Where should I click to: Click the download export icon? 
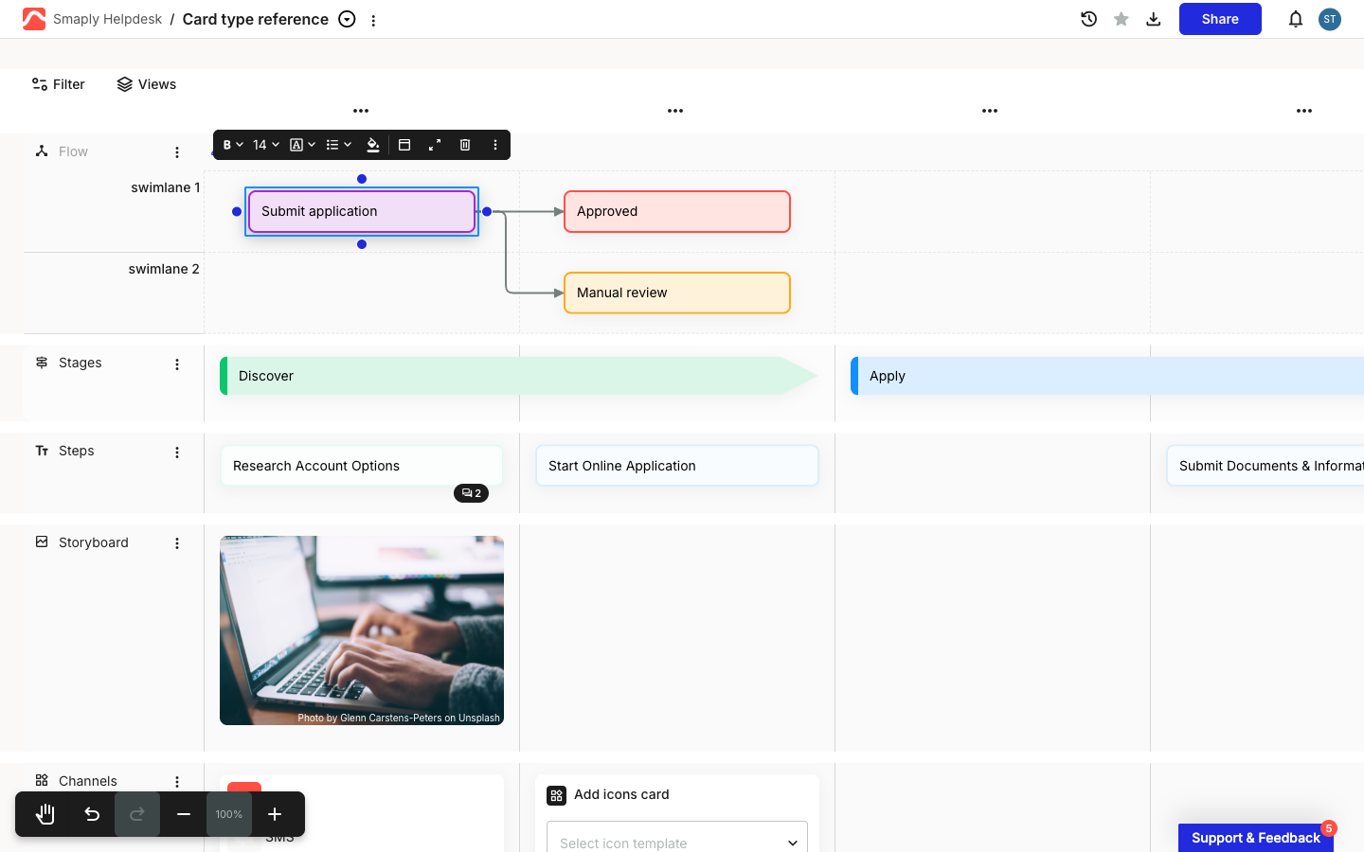click(x=1154, y=19)
